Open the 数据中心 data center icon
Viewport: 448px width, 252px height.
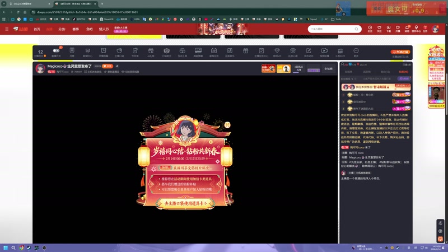[x=88, y=50]
